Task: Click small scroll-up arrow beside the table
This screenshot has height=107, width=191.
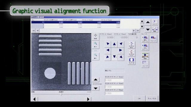Action: click(142, 21)
